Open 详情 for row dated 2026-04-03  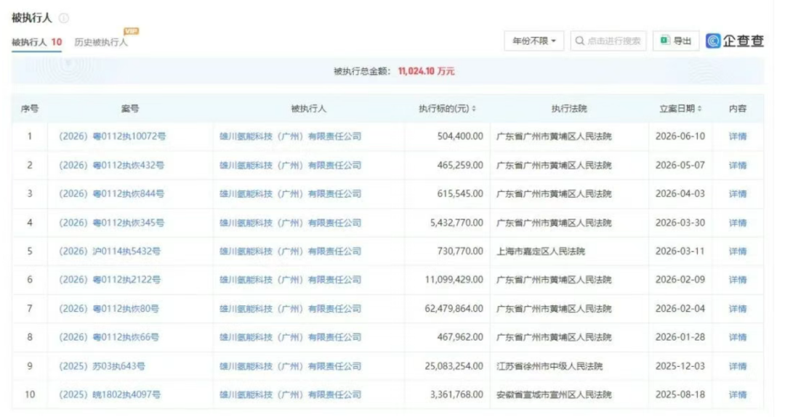coord(738,194)
